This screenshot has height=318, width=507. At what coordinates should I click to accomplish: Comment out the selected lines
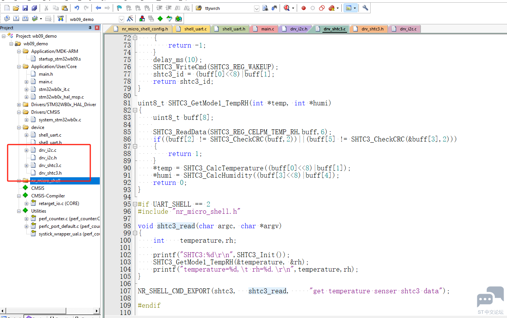click(x=178, y=8)
